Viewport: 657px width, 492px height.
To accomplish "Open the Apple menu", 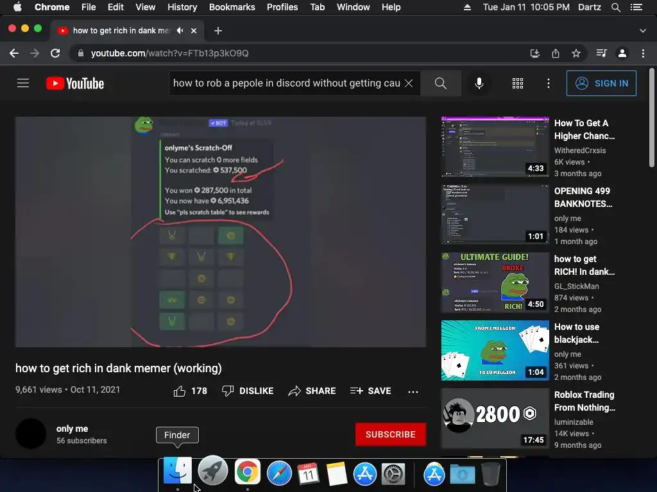I will coord(17,7).
